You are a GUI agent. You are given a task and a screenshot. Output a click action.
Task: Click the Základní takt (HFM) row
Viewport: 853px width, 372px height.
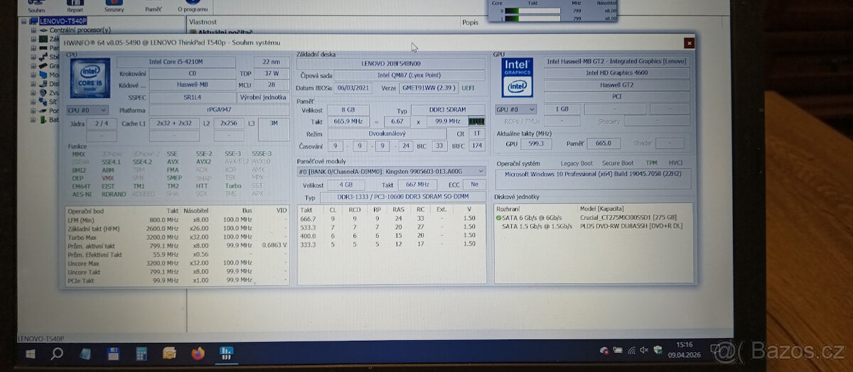(x=178, y=229)
